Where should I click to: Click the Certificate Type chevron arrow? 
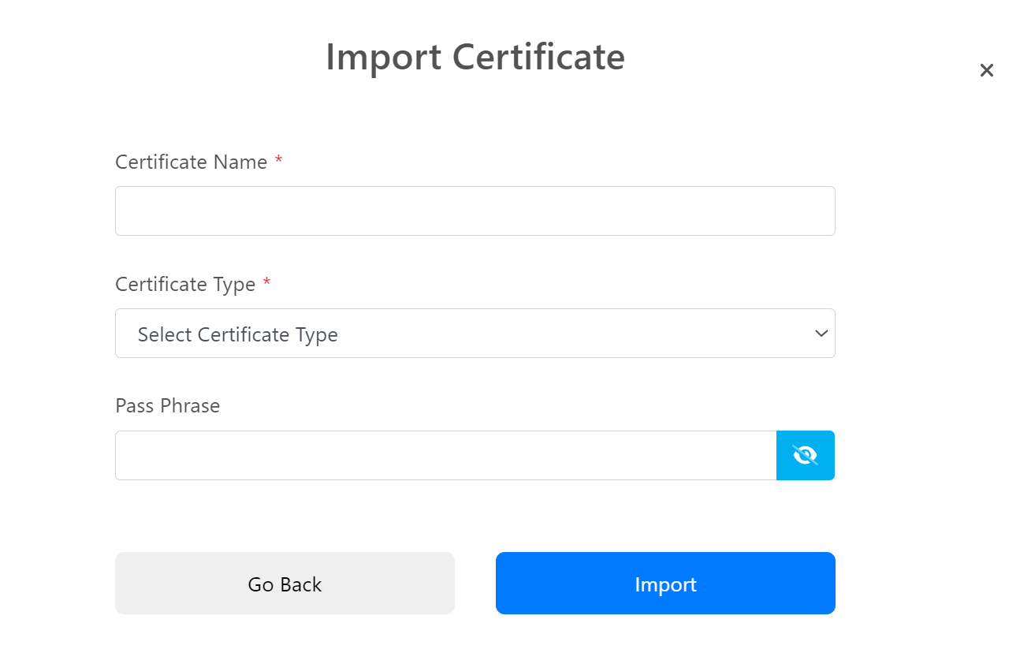[821, 333]
